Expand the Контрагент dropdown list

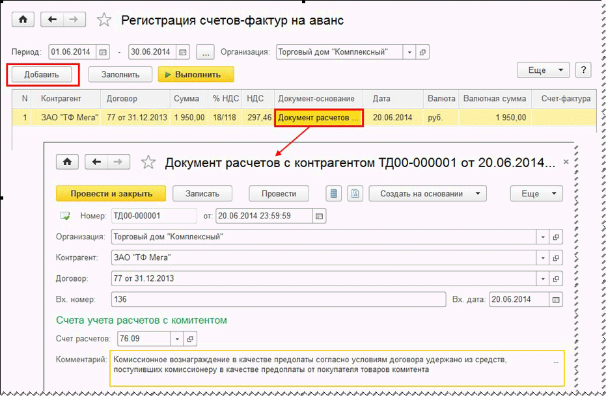pyautogui.click(x=542, y=258)
